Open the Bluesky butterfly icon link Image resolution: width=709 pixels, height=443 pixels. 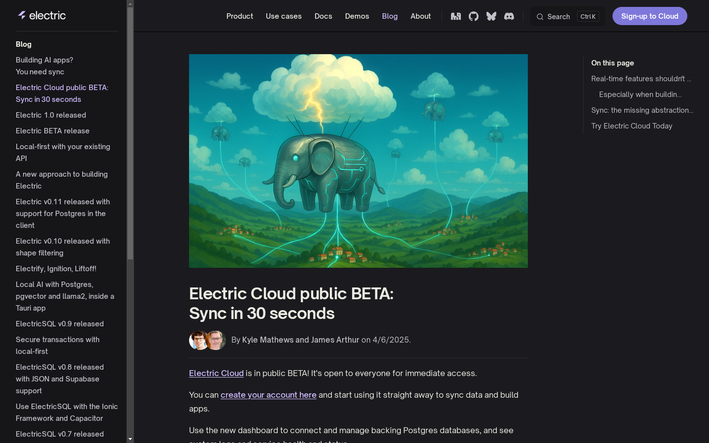click(x=491, y=16)
